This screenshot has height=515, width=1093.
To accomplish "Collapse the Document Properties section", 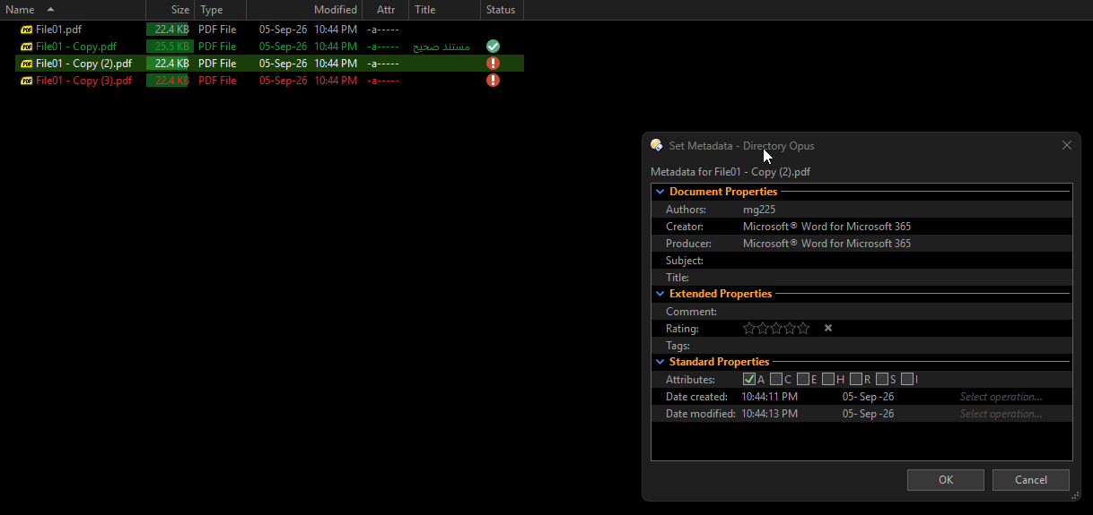I will (660, 192).
